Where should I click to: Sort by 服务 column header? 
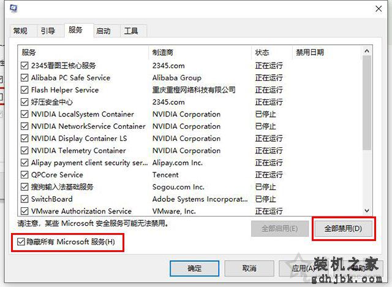[x=83, y=52]
